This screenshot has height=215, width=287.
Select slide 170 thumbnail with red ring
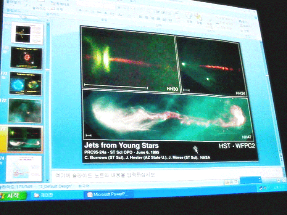(x=26, y=58)
